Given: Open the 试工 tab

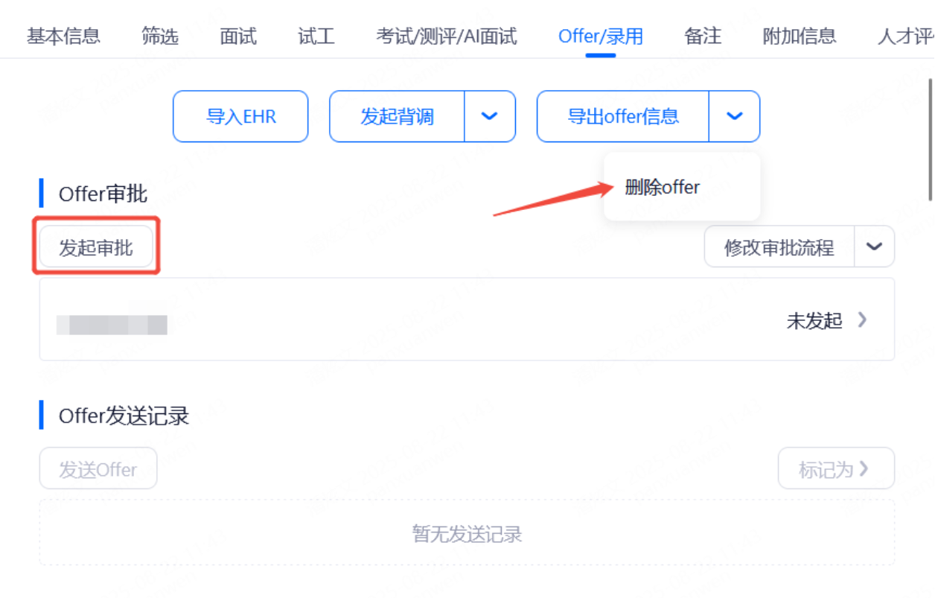Looking at the screenshot, I should 316,36.
